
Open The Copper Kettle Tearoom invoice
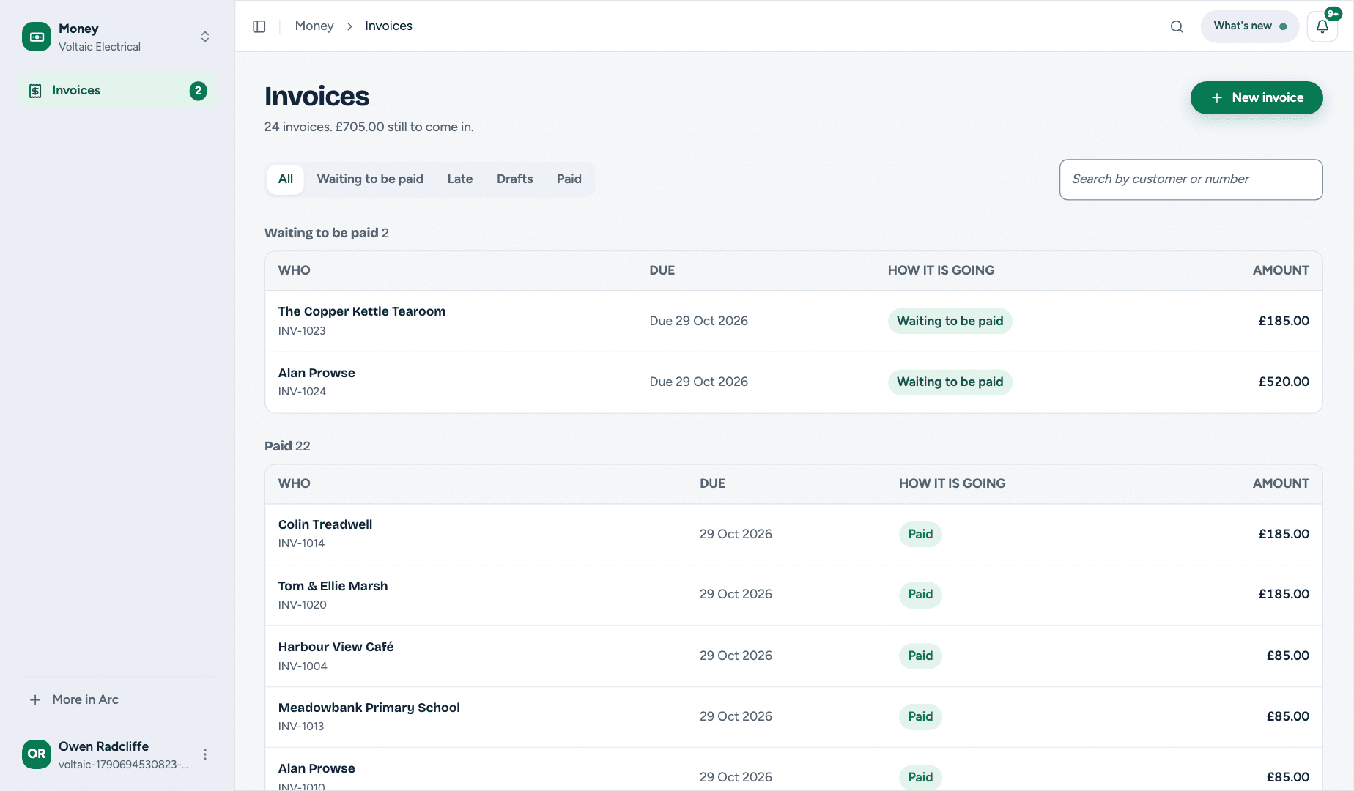(x=793, y=322)
